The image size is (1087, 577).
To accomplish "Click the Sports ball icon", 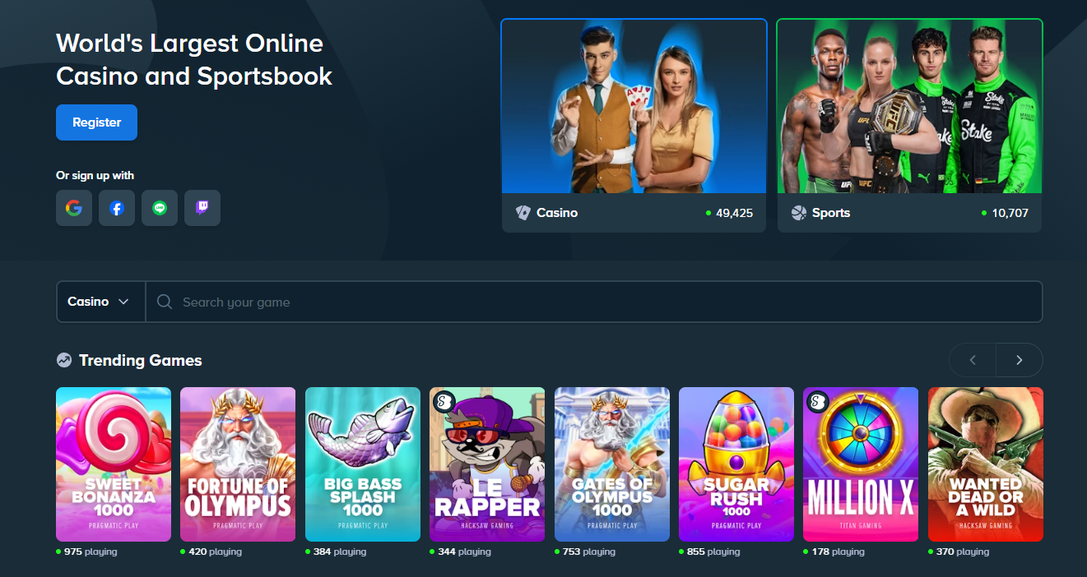I will coord(797,212).
